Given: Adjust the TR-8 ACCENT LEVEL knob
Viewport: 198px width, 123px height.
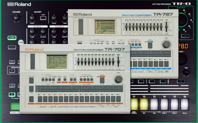Looking at the screenshot, I should (x=32, y=18).
